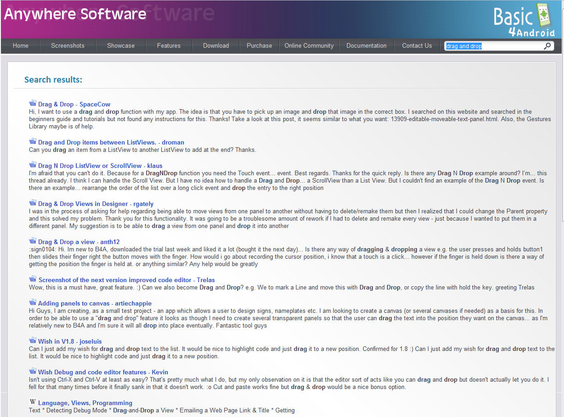Open Documentation menu item
Screen dimensions: 564x417
click(366, 46)
